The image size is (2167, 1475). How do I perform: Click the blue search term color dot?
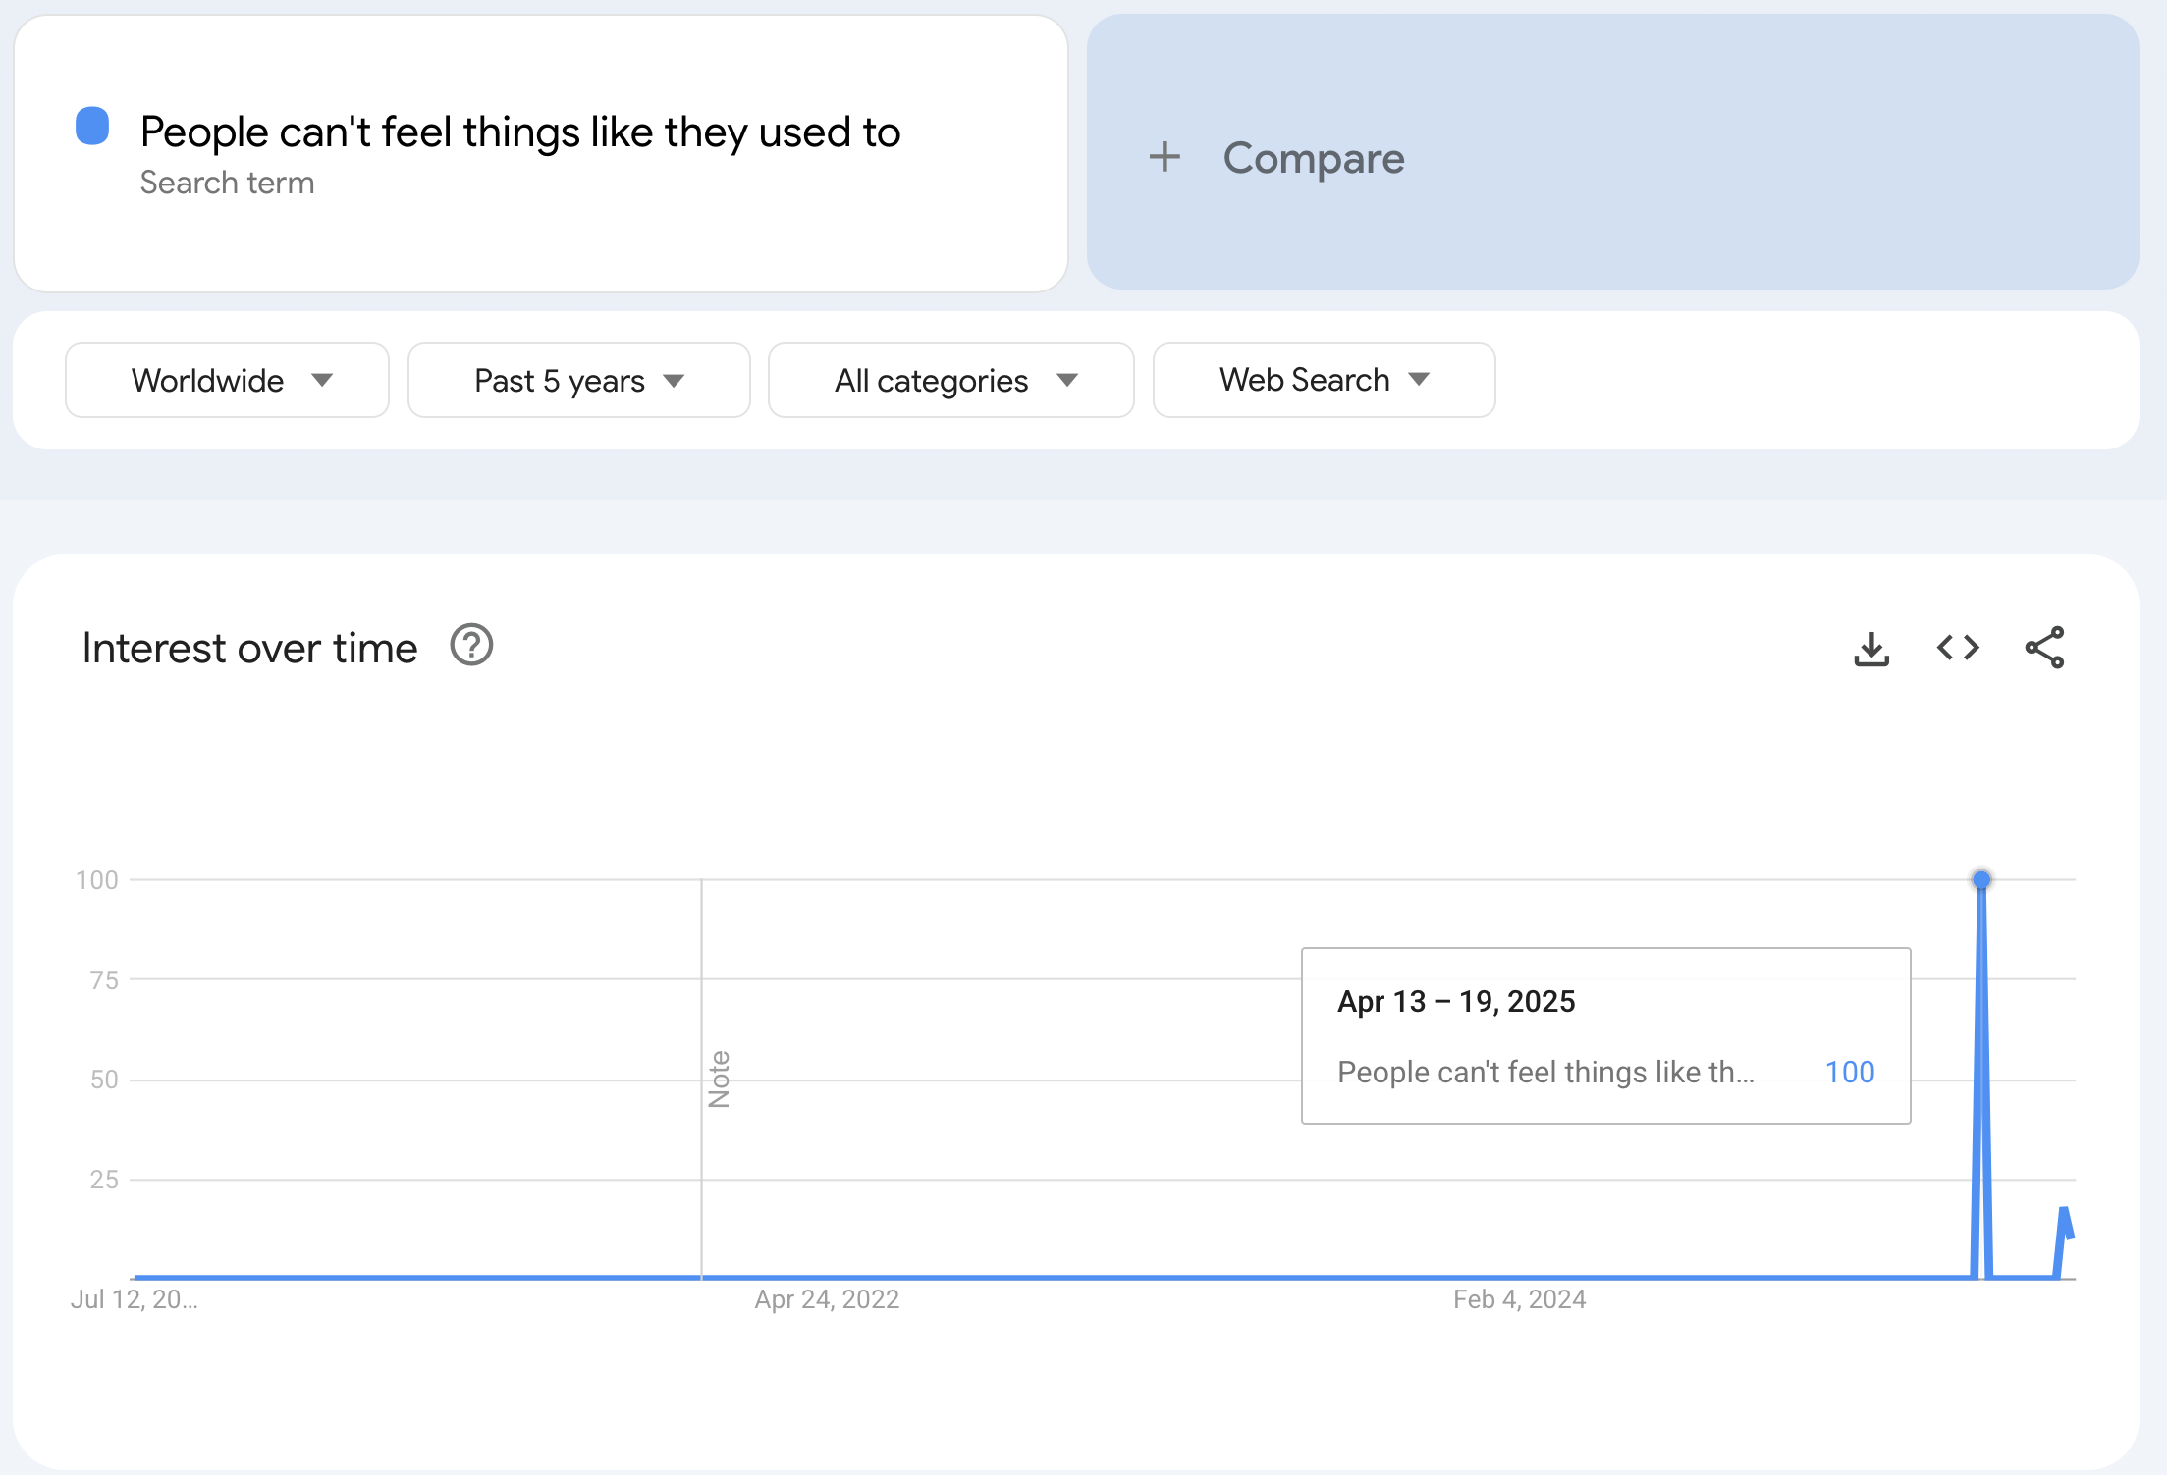click(x=92, y=127)
